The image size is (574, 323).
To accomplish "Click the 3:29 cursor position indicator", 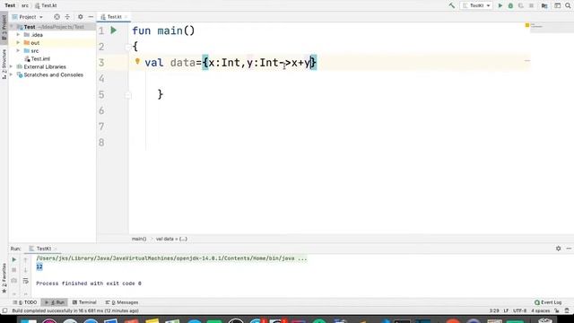I will click(494, 311).
